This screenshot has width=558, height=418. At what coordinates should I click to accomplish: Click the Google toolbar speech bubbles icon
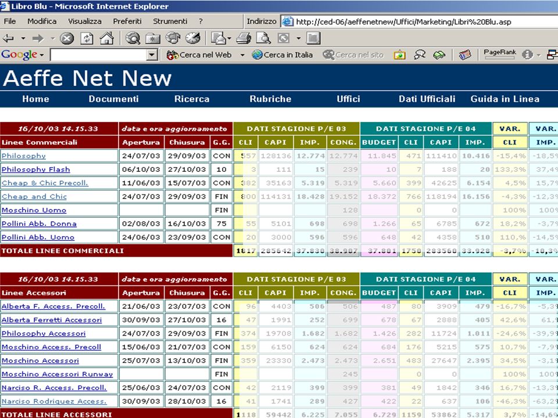click(x=420, y=55)
